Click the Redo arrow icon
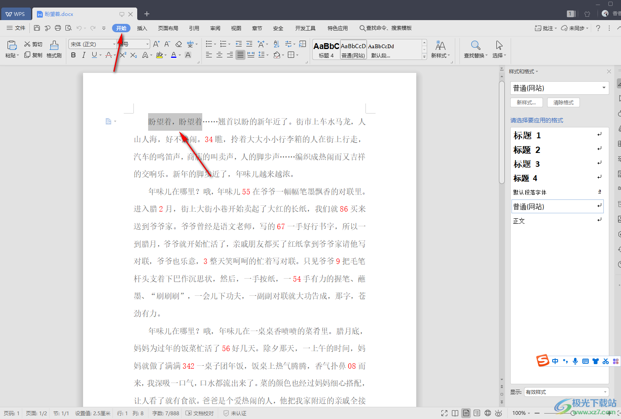Image resolution: width=621 pixels, height=419 pixels. [x=93, y=28]
